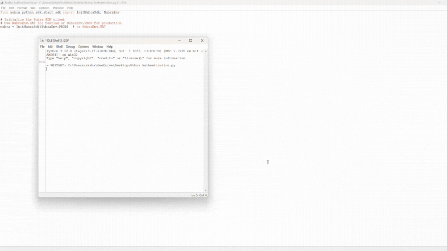Open Help menu in IDLE Shell window
447x251 pixels.
(110, 47)
